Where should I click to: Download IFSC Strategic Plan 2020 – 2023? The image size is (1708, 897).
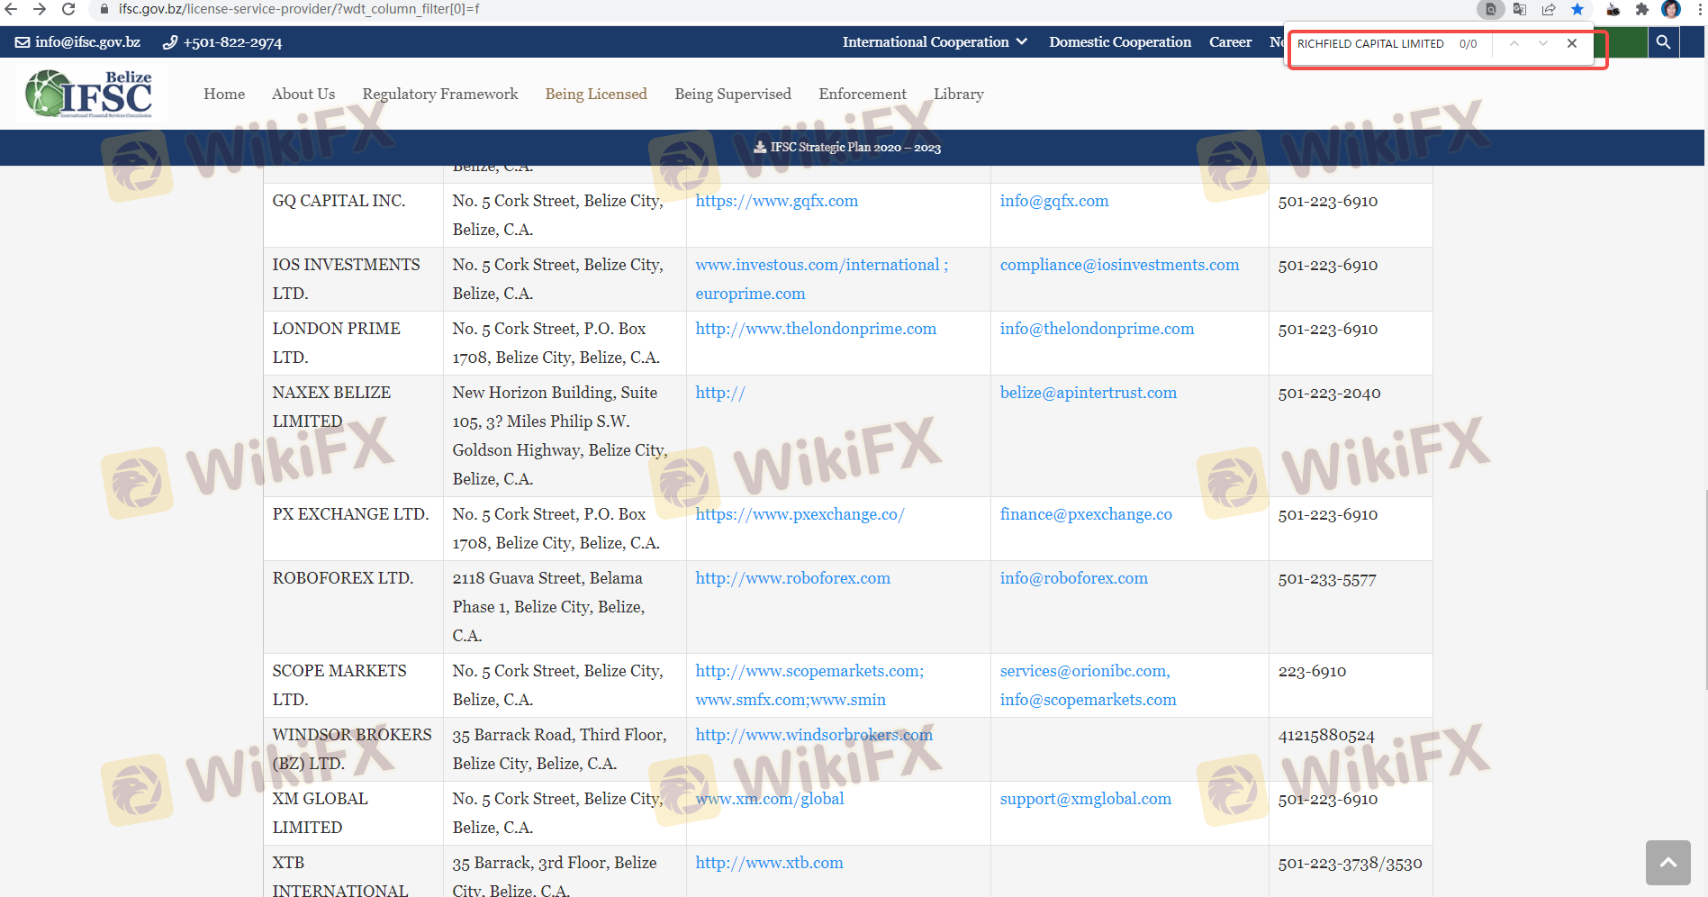[x=855, y=147]
